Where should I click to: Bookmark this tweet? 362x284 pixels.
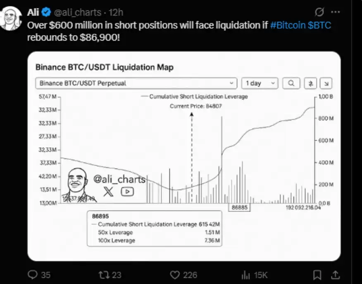(x=317, y=274)
